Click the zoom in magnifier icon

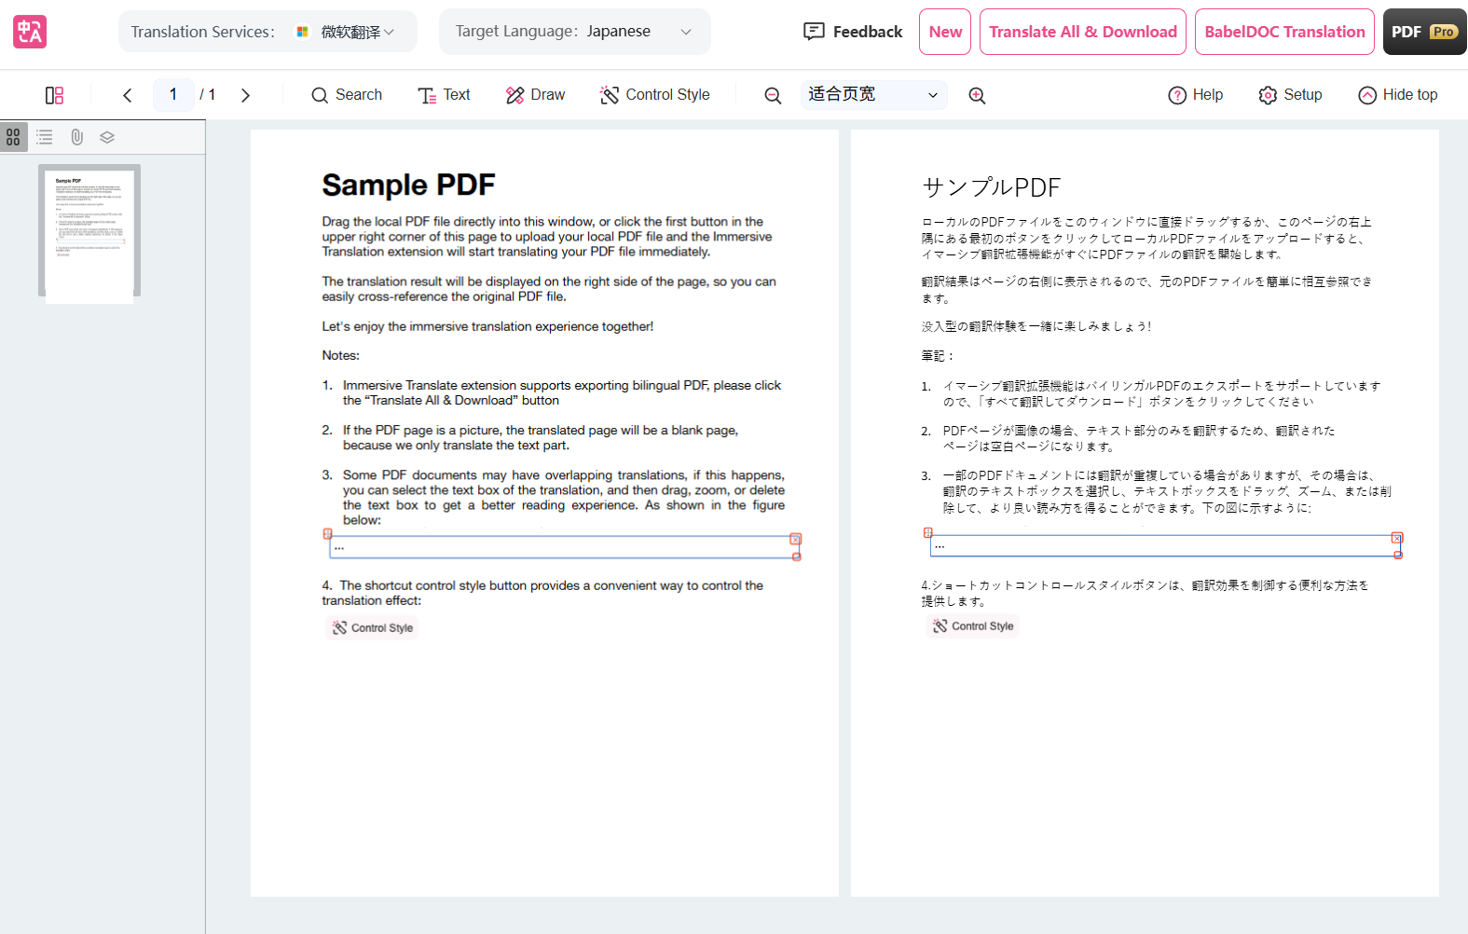977,95
